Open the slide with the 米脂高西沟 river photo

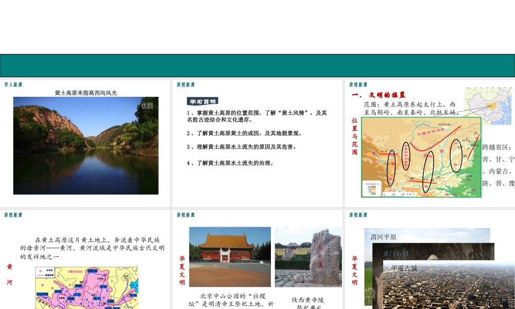(85, 143)
